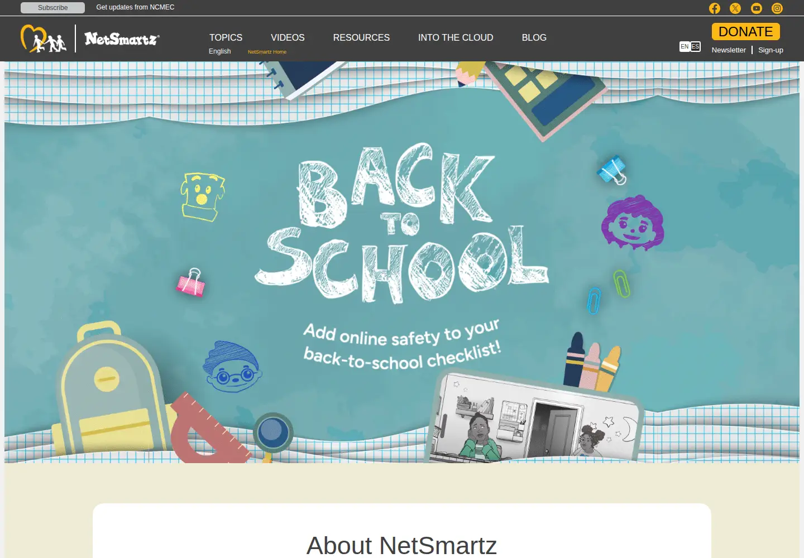Open NCMEC Facebook page icon
The width and height of the screenshot is (804, 558).
[715, 8]
